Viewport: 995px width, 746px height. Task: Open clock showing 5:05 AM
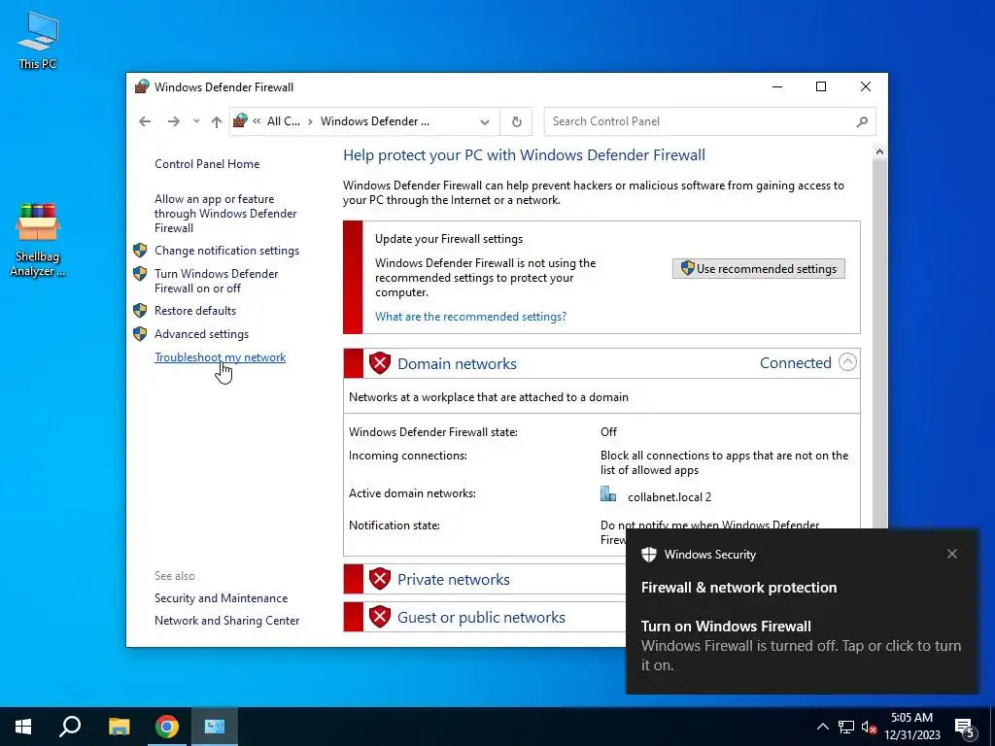pyautogui.click(x=911, y=727)
